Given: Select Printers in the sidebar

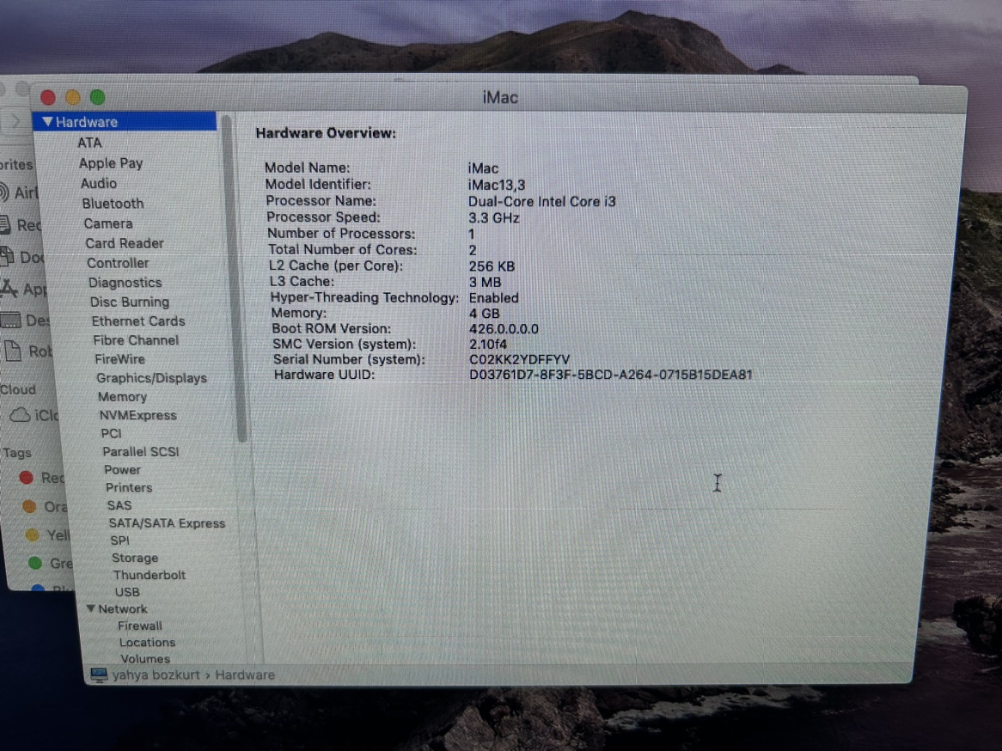Looking at the screenshot, I should point(129,487).
